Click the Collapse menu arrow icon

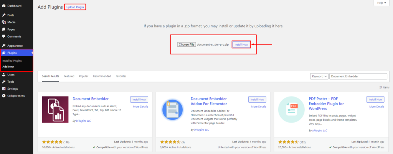(4, 96)
